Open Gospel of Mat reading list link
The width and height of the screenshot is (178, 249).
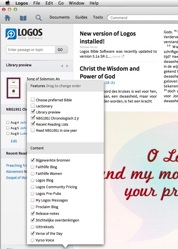pyautogui.click(x=17, y=177)
